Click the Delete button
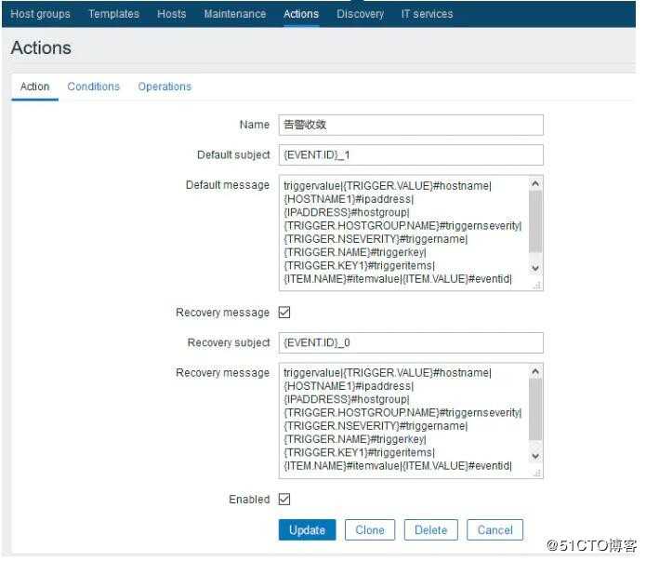The image size is (646, 561). pyautogui.click(x=431, y=530)
